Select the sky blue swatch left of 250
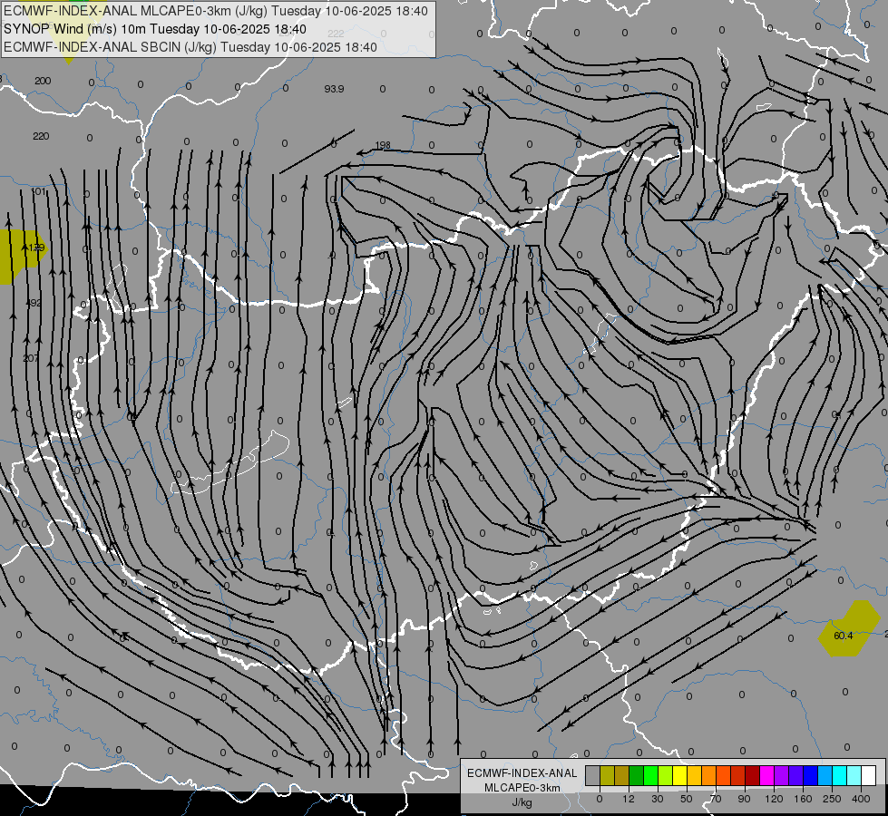This screenshot has width=888, height=816. tap(825, 775)
